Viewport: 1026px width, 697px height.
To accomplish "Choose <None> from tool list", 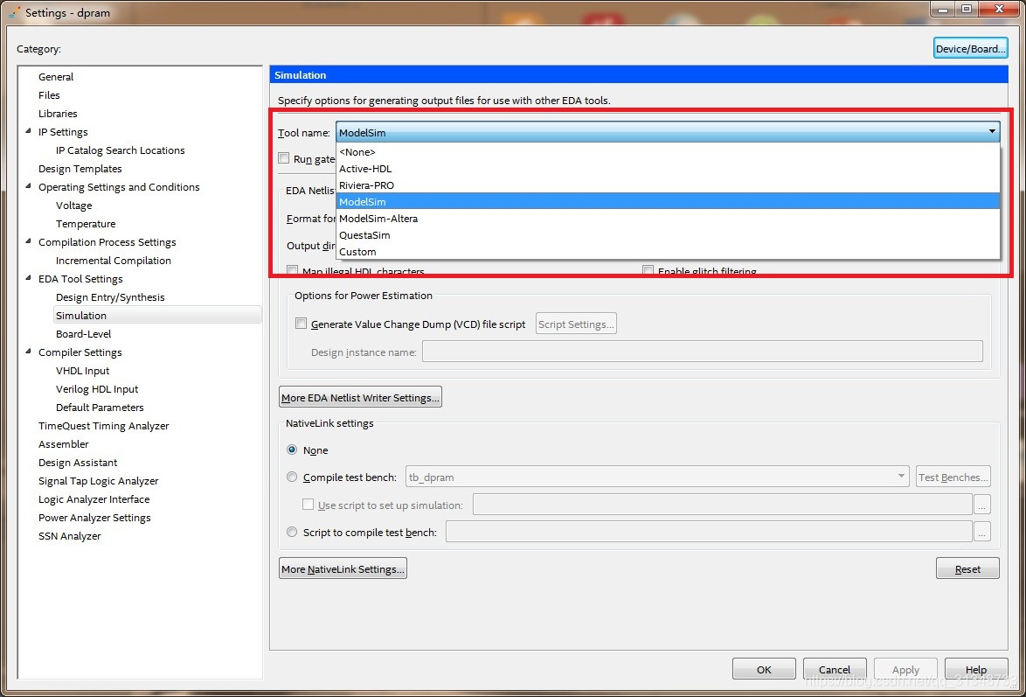I will 668,152.
